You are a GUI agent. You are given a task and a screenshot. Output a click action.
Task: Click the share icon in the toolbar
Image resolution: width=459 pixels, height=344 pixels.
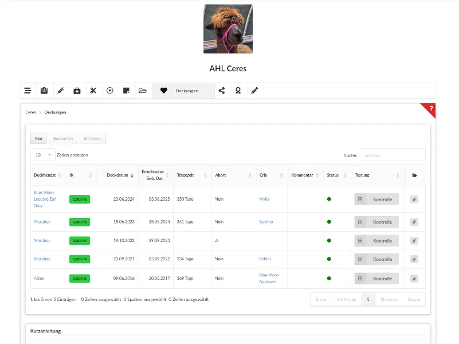pyautogui.click(x=222, y=91)
